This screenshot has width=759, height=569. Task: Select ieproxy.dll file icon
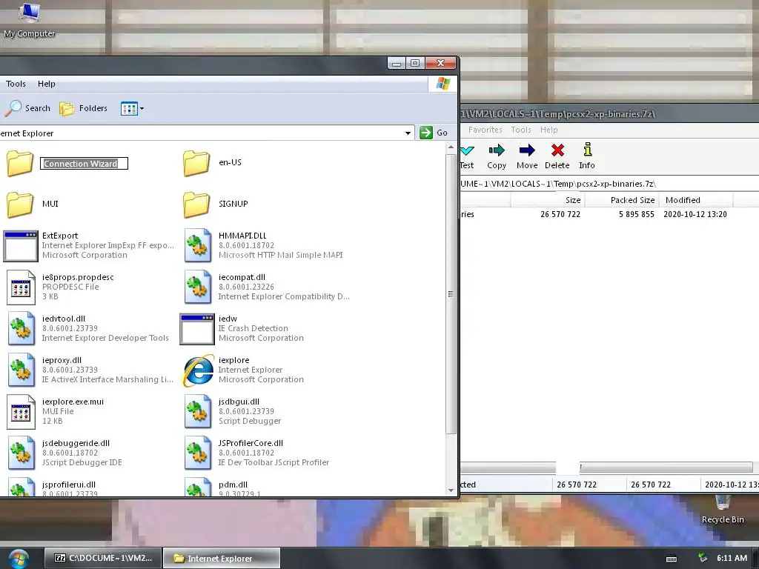tap(21, 370)
